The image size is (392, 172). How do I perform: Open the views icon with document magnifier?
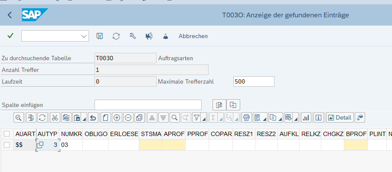[258, 117]
